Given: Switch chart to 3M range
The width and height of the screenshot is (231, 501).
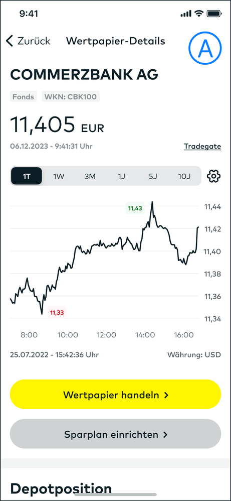Looking at the screenshot, I should coord(90,176).
